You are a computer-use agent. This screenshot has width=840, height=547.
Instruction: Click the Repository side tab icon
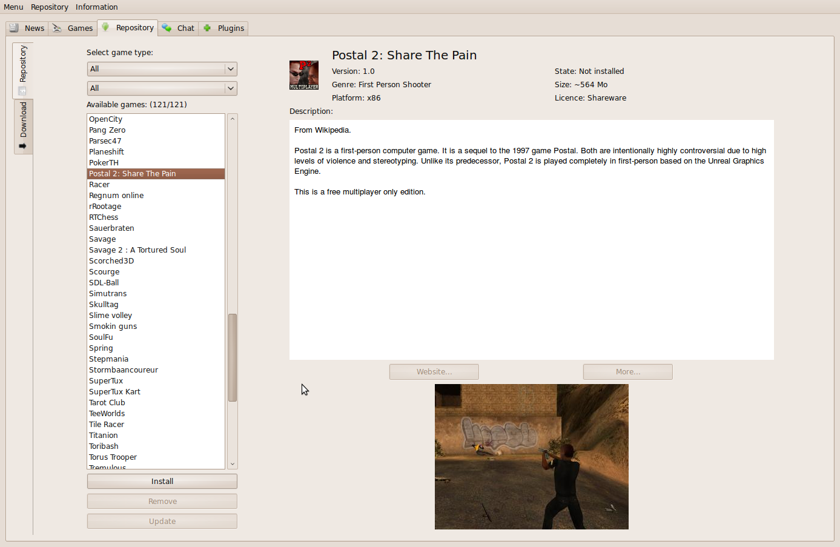[x=22, y=91]
